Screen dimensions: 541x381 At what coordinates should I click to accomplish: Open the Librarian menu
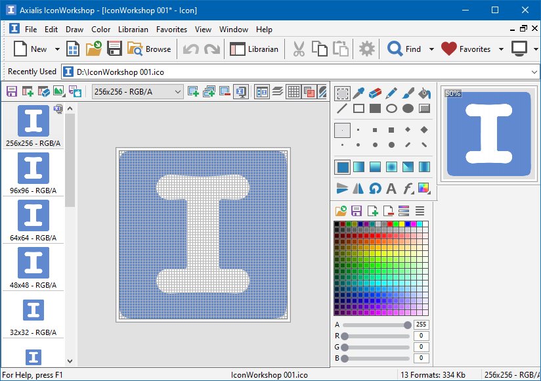(x=133, y=29)
